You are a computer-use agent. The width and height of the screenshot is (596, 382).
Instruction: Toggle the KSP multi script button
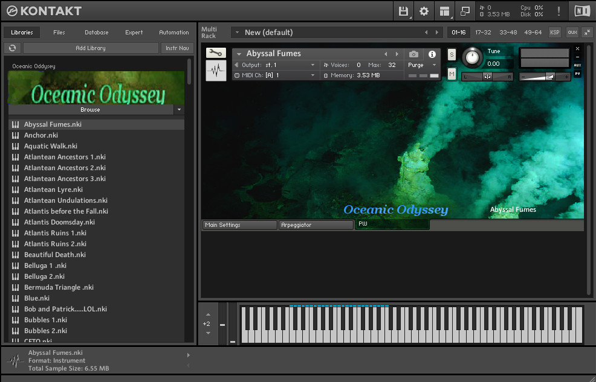tap(554, 32)
